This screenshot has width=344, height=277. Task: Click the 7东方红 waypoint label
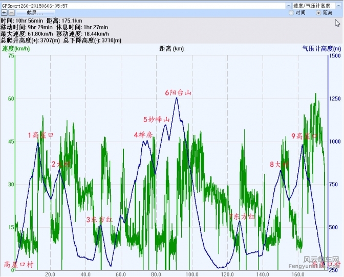(242, 217)
